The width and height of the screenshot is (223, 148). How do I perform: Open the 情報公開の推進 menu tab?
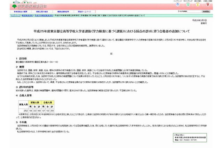pos(42,11)
